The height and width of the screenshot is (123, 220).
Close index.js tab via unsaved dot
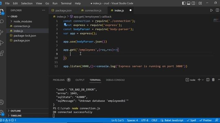[131, 10]
